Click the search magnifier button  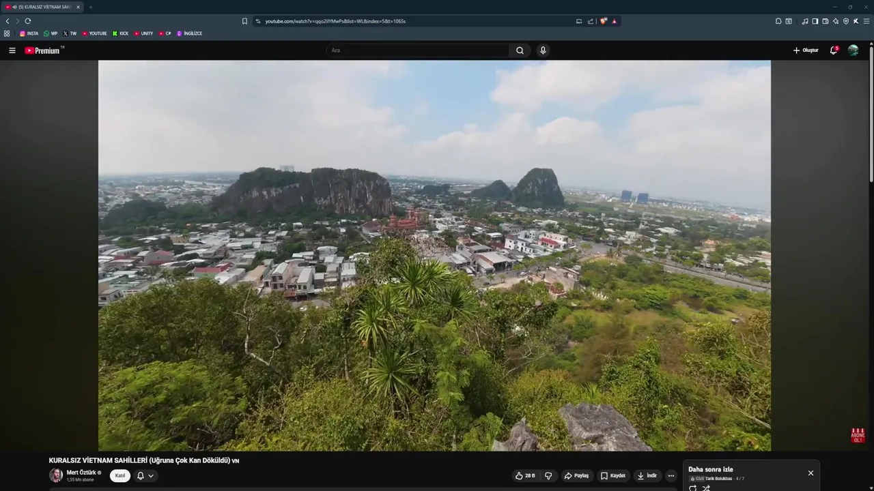click(x=520, y=50)
